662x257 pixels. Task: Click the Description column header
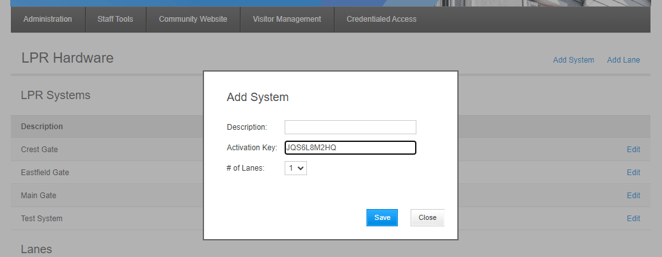(x=42, y=126)
